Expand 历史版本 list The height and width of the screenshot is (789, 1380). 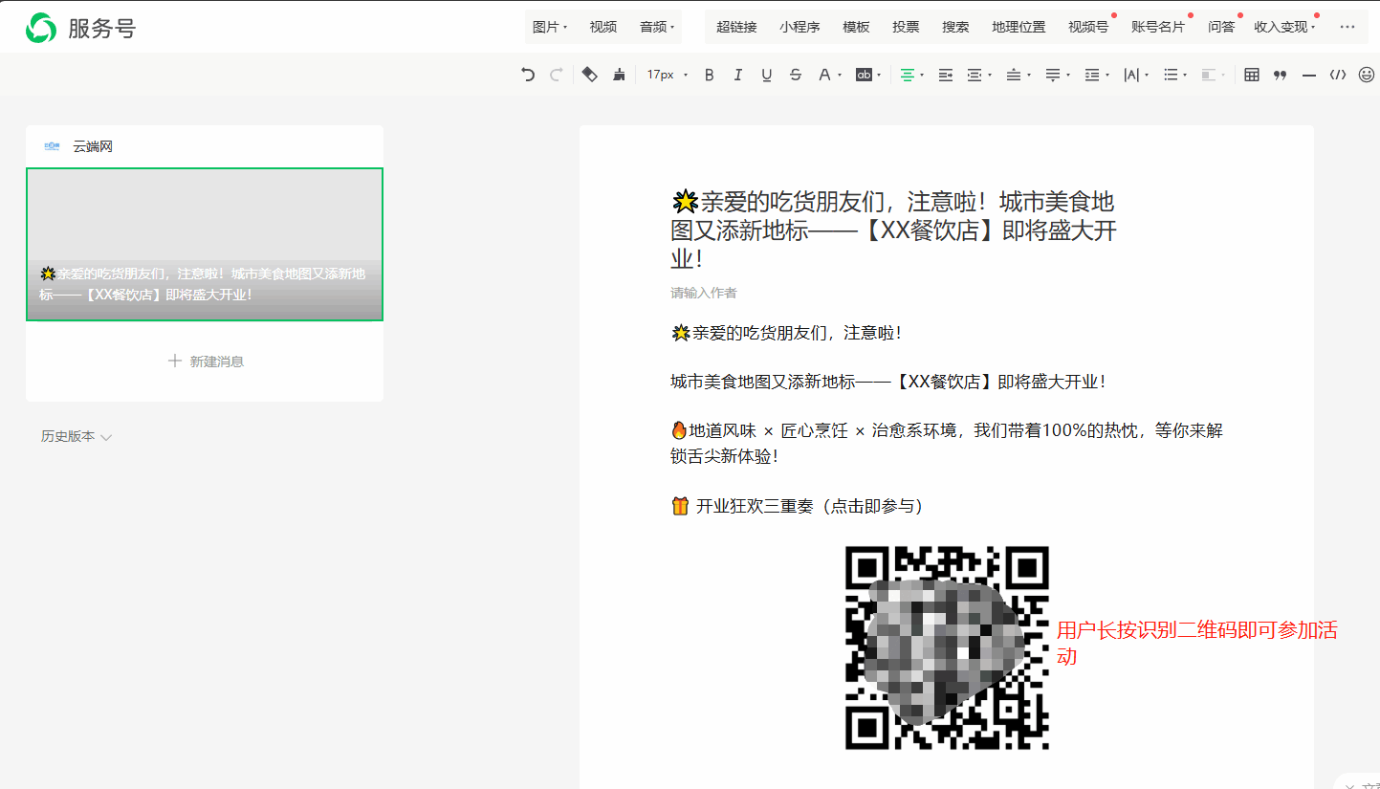[77, 436]
